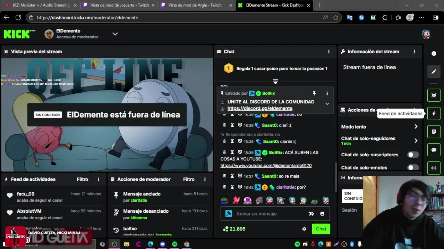Insert the first green frog emote

tap(225, 200)
